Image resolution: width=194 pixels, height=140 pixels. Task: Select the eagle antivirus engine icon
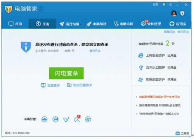coord(66,120)
